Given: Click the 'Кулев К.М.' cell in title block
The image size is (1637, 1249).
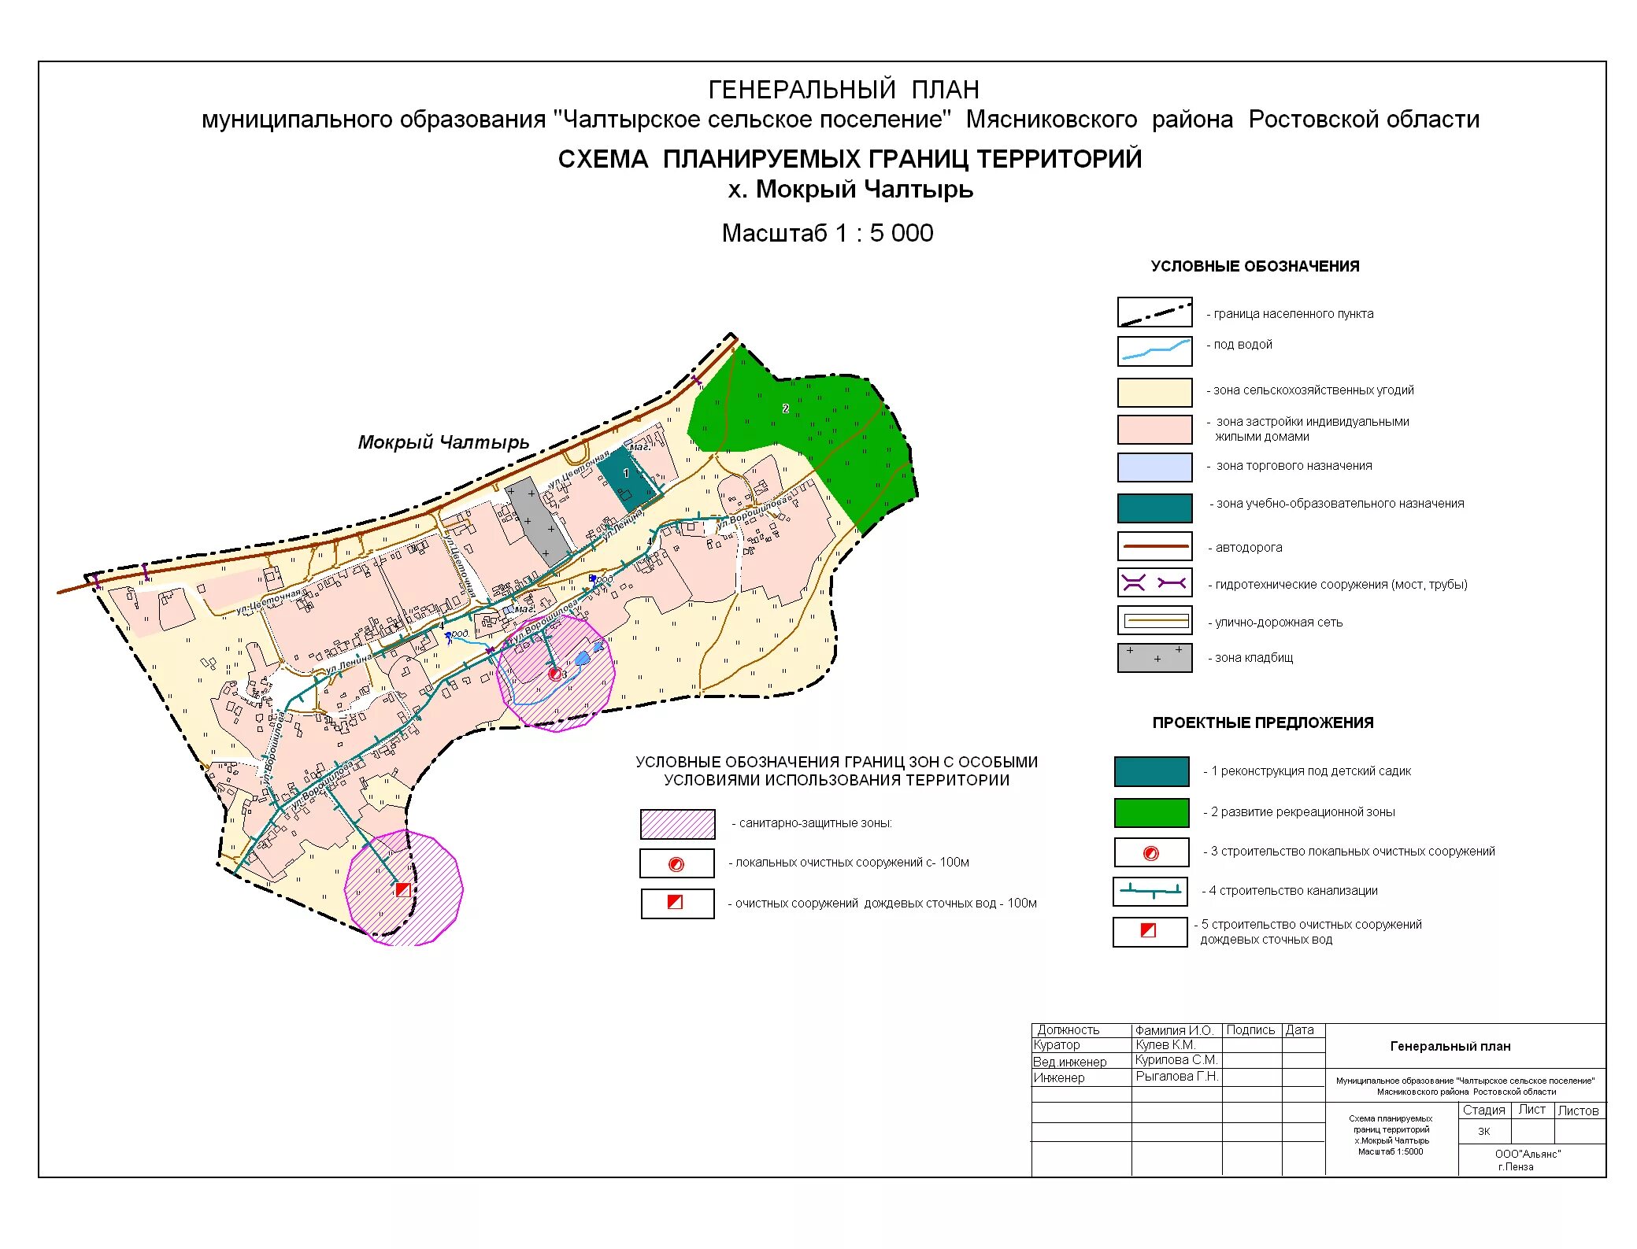Looking at the screenshot, I should tap(1165, 1044).
